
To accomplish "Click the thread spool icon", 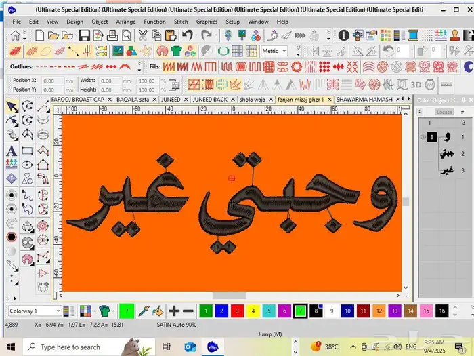I will (413, 35).
